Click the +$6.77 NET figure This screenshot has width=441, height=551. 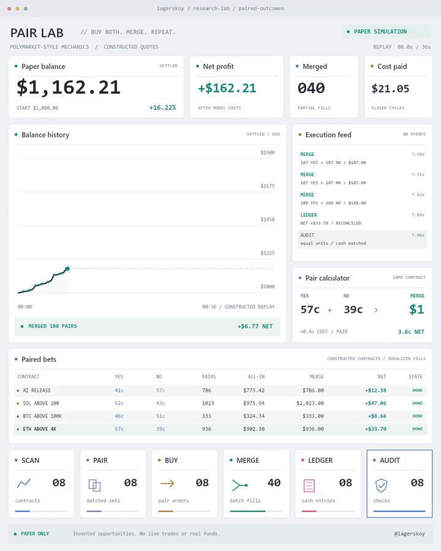(255, 326)
